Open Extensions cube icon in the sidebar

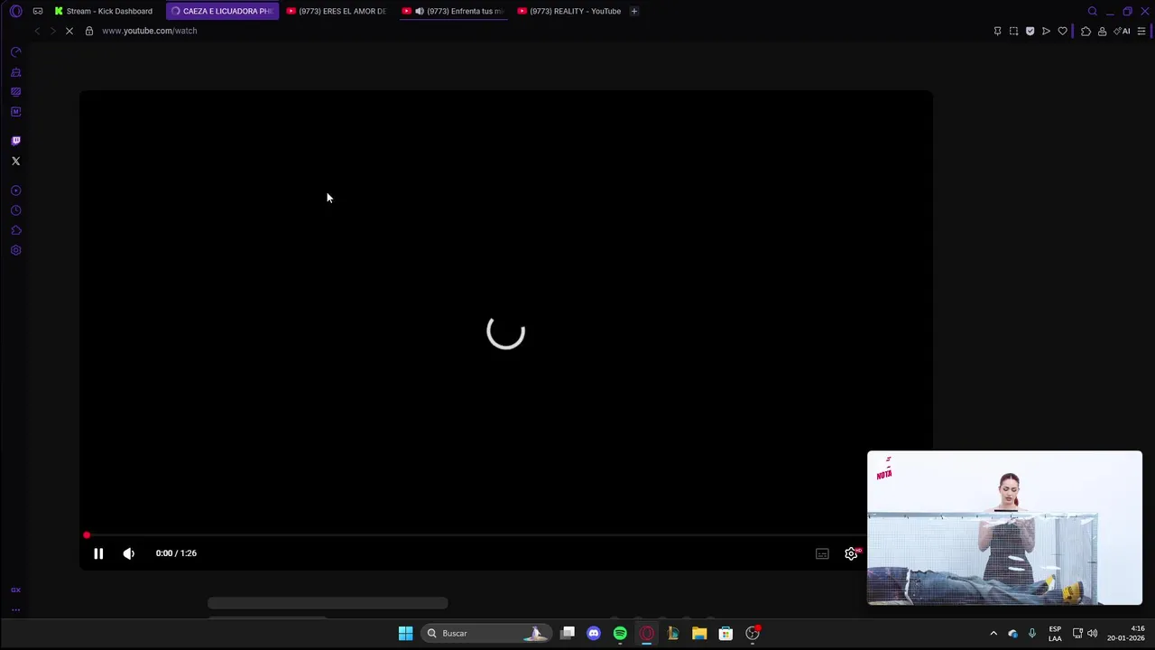click(15, 230)
